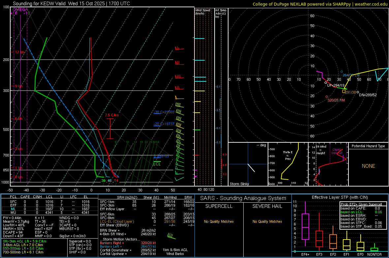Image resolution: width=389 pixels, height=258 pixels.
Task: Click the College of DuPage NEXLAB credit text
Action: pos(320,4)
